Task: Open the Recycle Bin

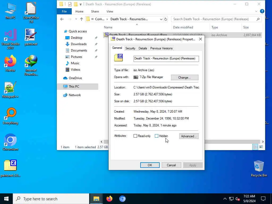Action: click(x=259, y=169)
